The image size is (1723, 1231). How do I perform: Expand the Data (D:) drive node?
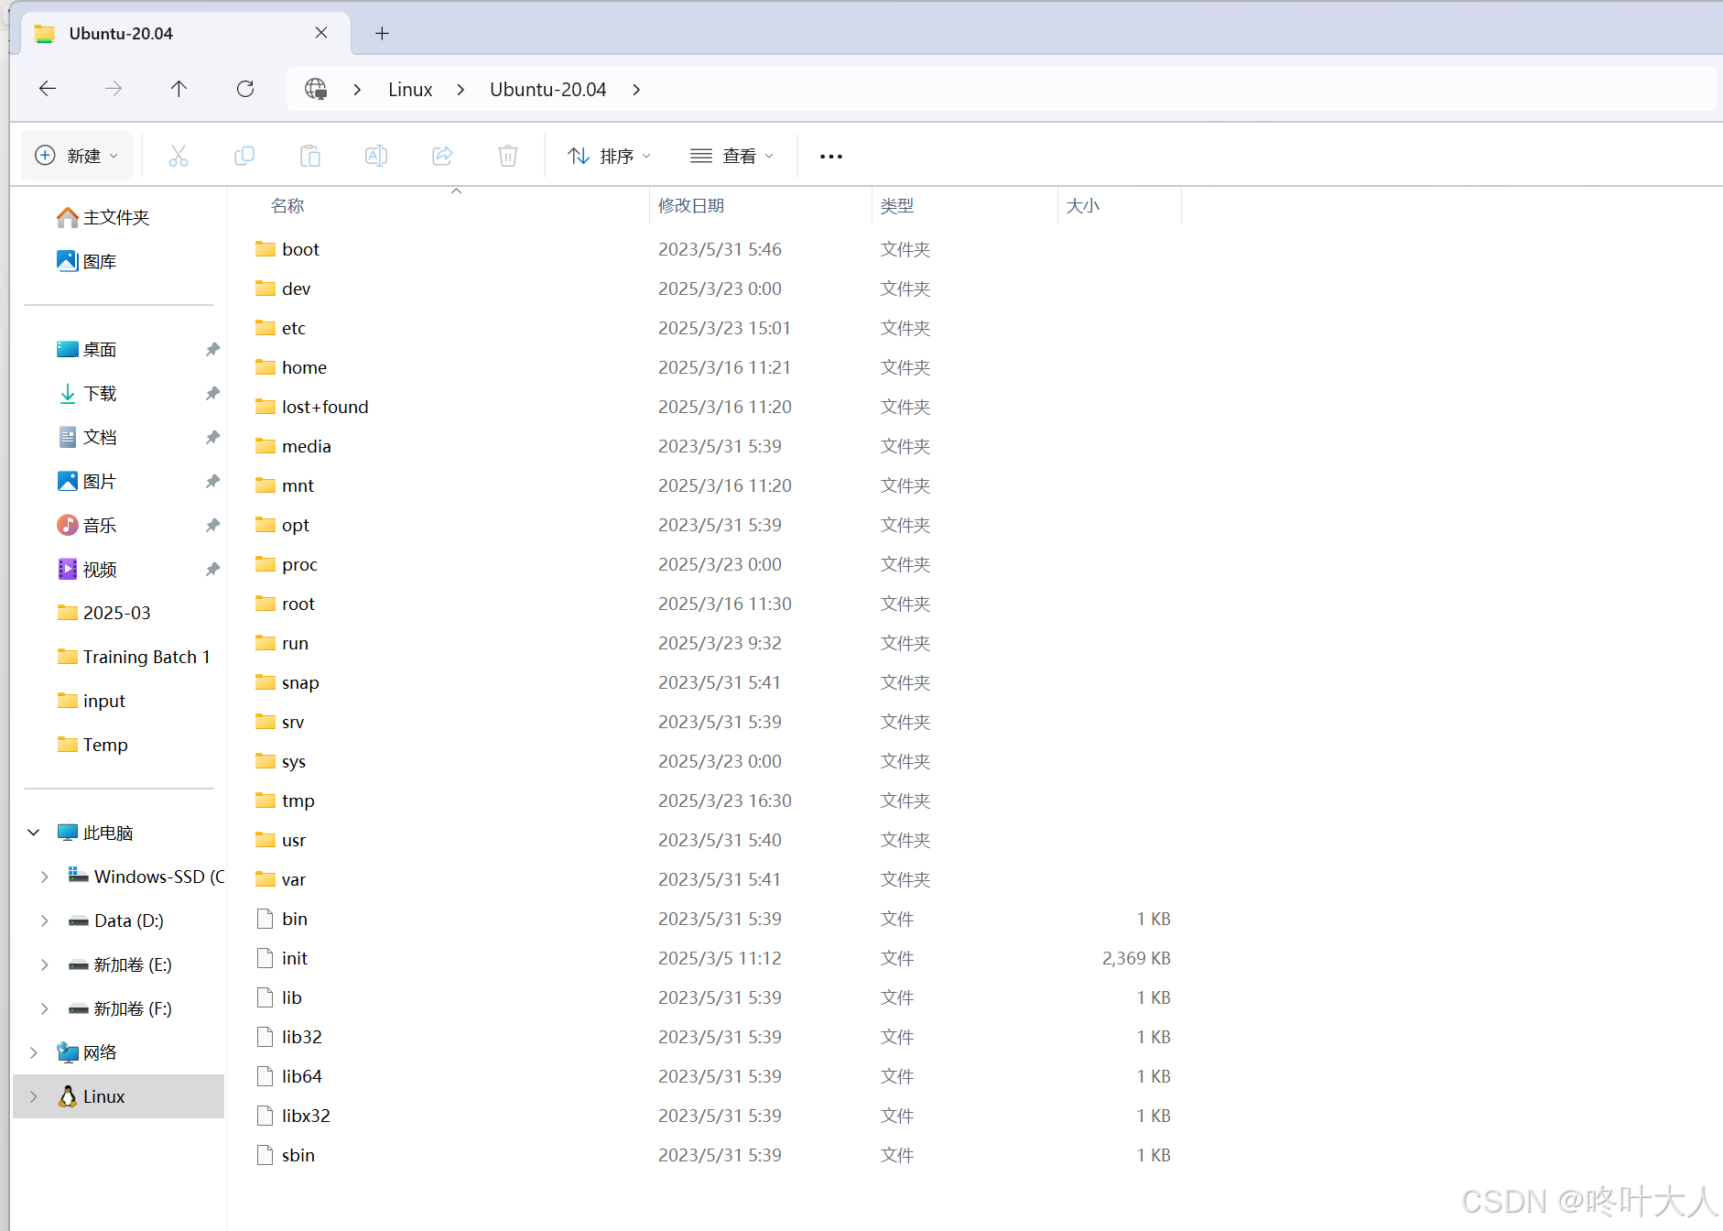(44, 921)
